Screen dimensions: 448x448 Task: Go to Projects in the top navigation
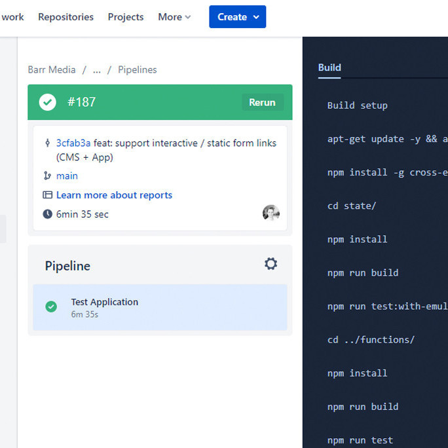126,17
